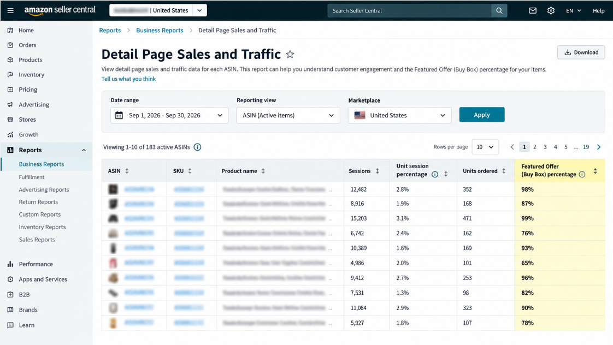Jump to page 19 of results

point(586,147)
